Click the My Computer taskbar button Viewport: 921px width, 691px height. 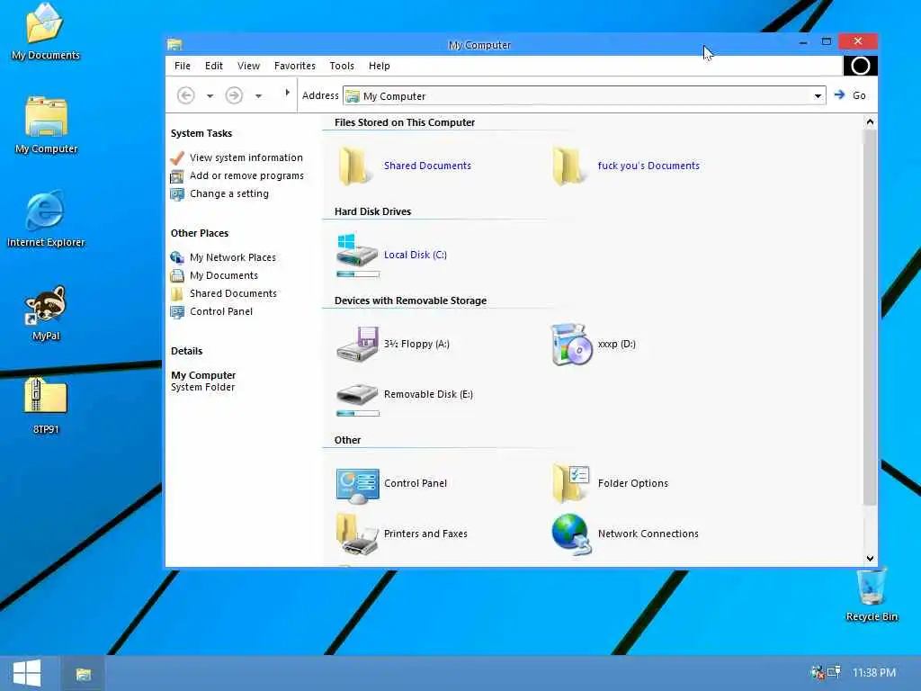(x=84, y=673)
